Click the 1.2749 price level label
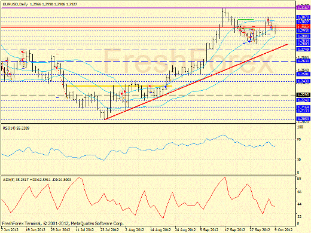Viewport: 311px width, 233px height. (x=303, y=50)
